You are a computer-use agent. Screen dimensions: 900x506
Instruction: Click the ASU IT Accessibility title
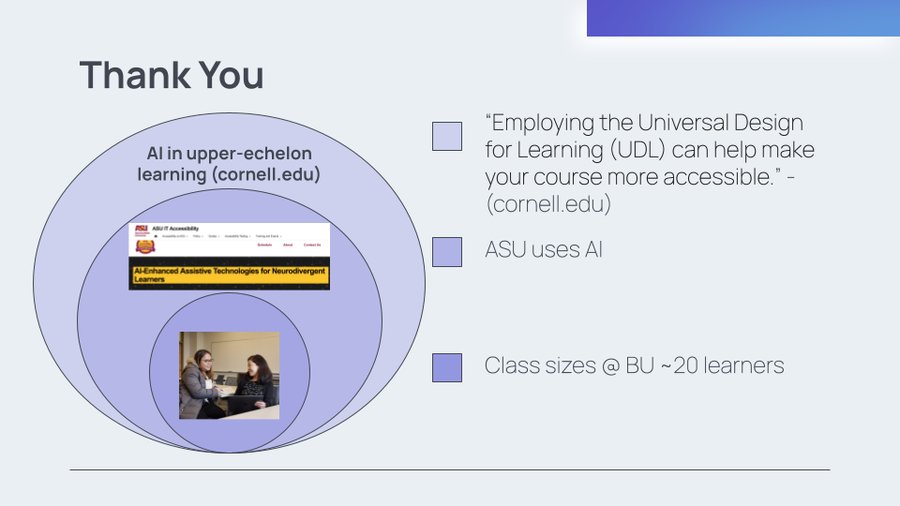click(x=175, y=229)
